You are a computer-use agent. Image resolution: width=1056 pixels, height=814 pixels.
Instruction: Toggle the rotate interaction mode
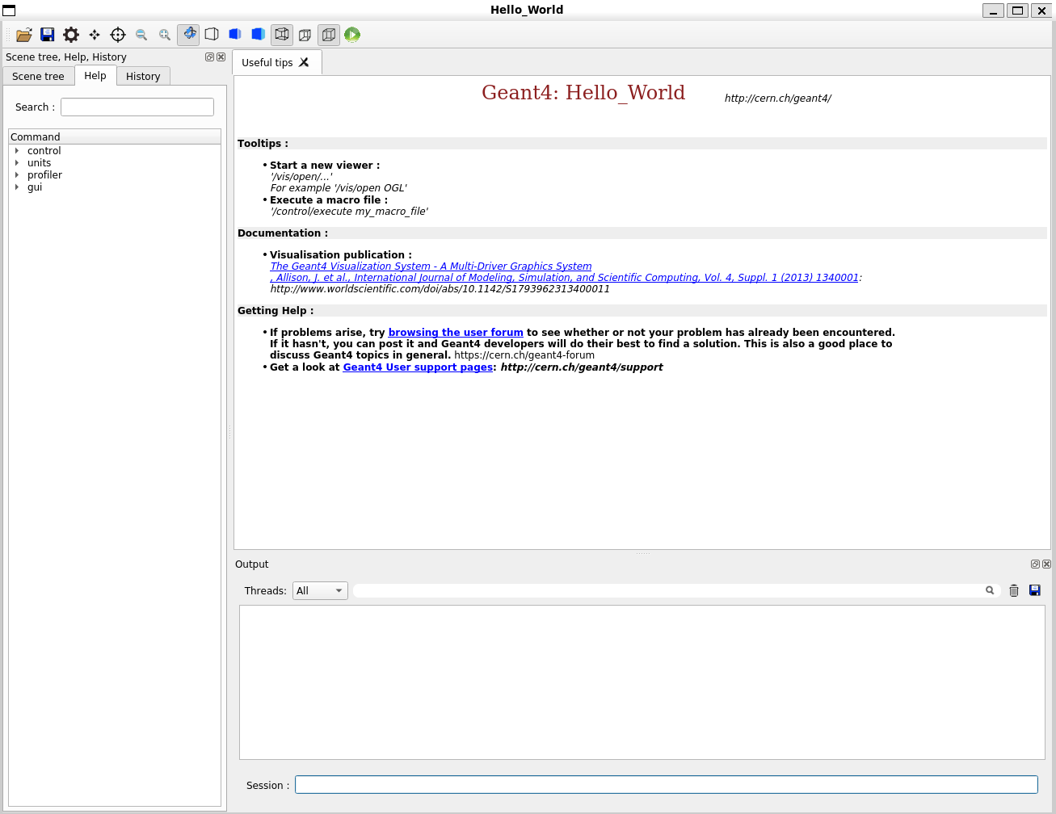188,34
